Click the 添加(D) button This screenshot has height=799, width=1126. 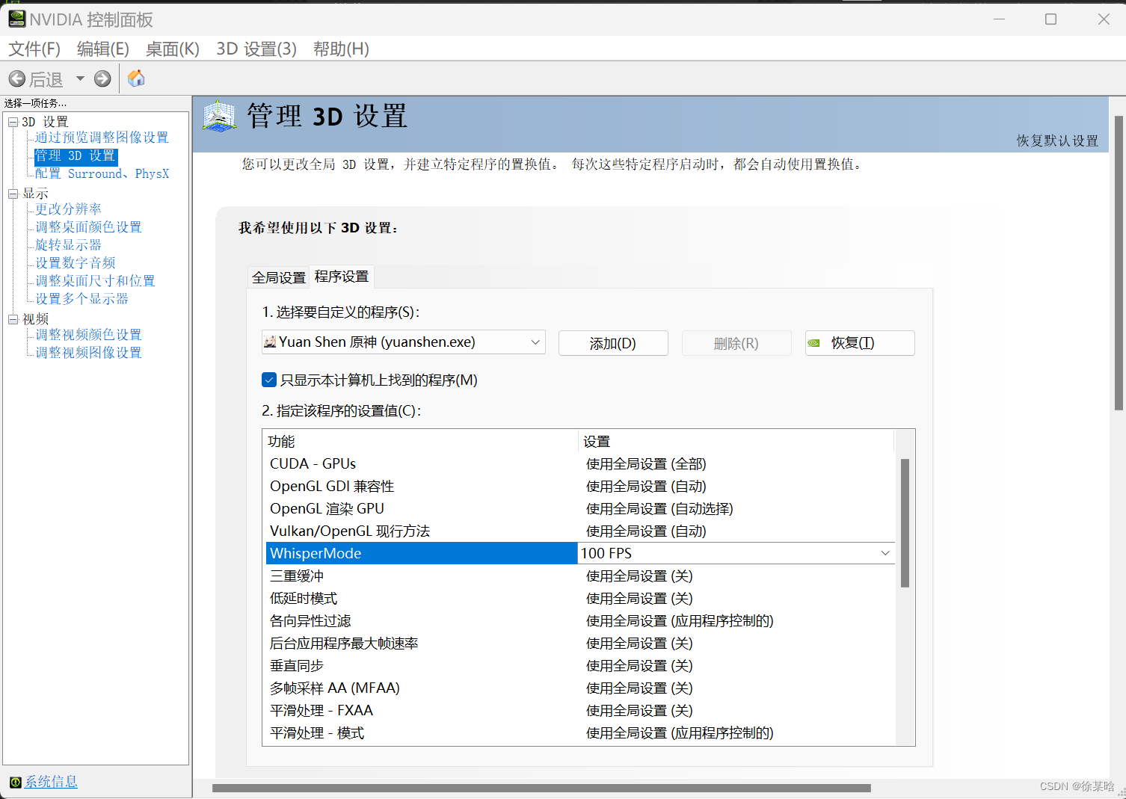coord(613,343)
